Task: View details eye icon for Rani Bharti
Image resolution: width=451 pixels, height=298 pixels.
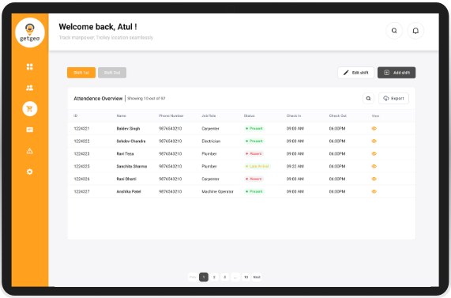Action: (374, 179)
